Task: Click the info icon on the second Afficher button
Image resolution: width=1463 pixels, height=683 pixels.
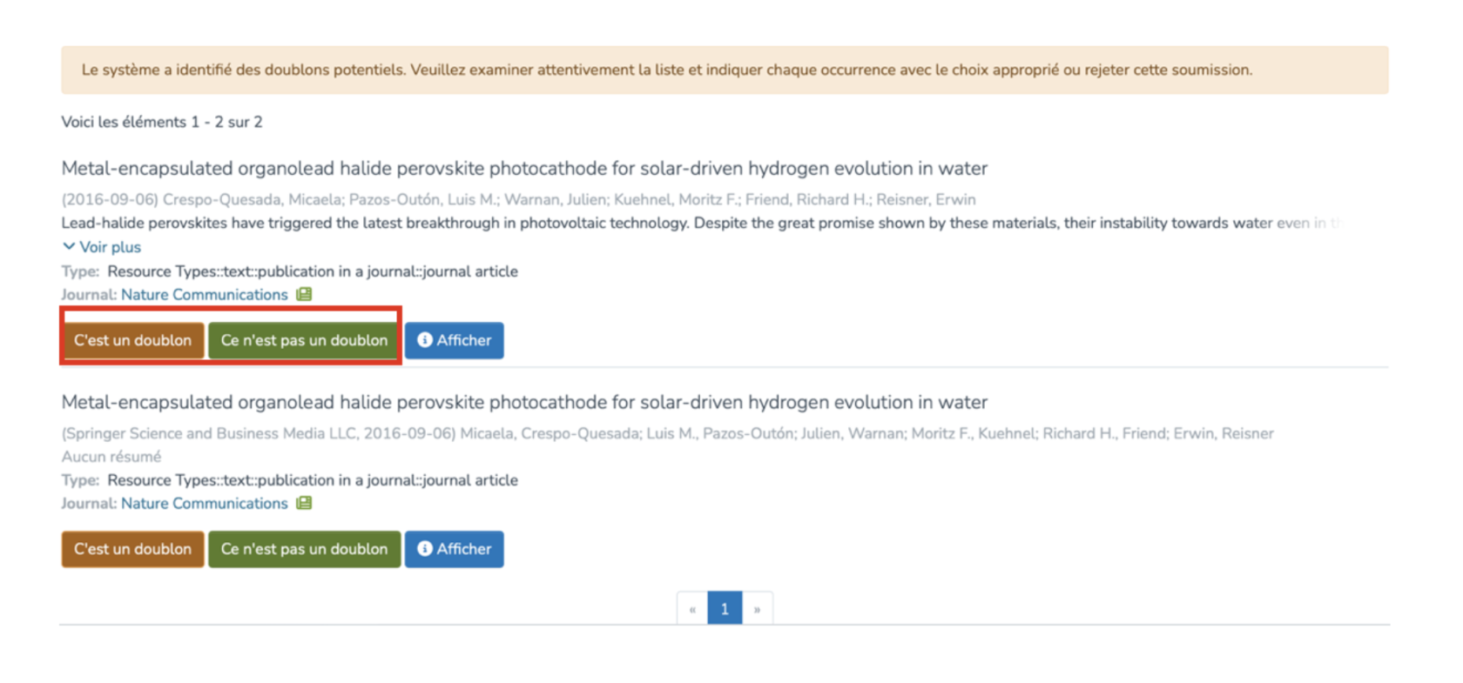Action: pos(425,549)
